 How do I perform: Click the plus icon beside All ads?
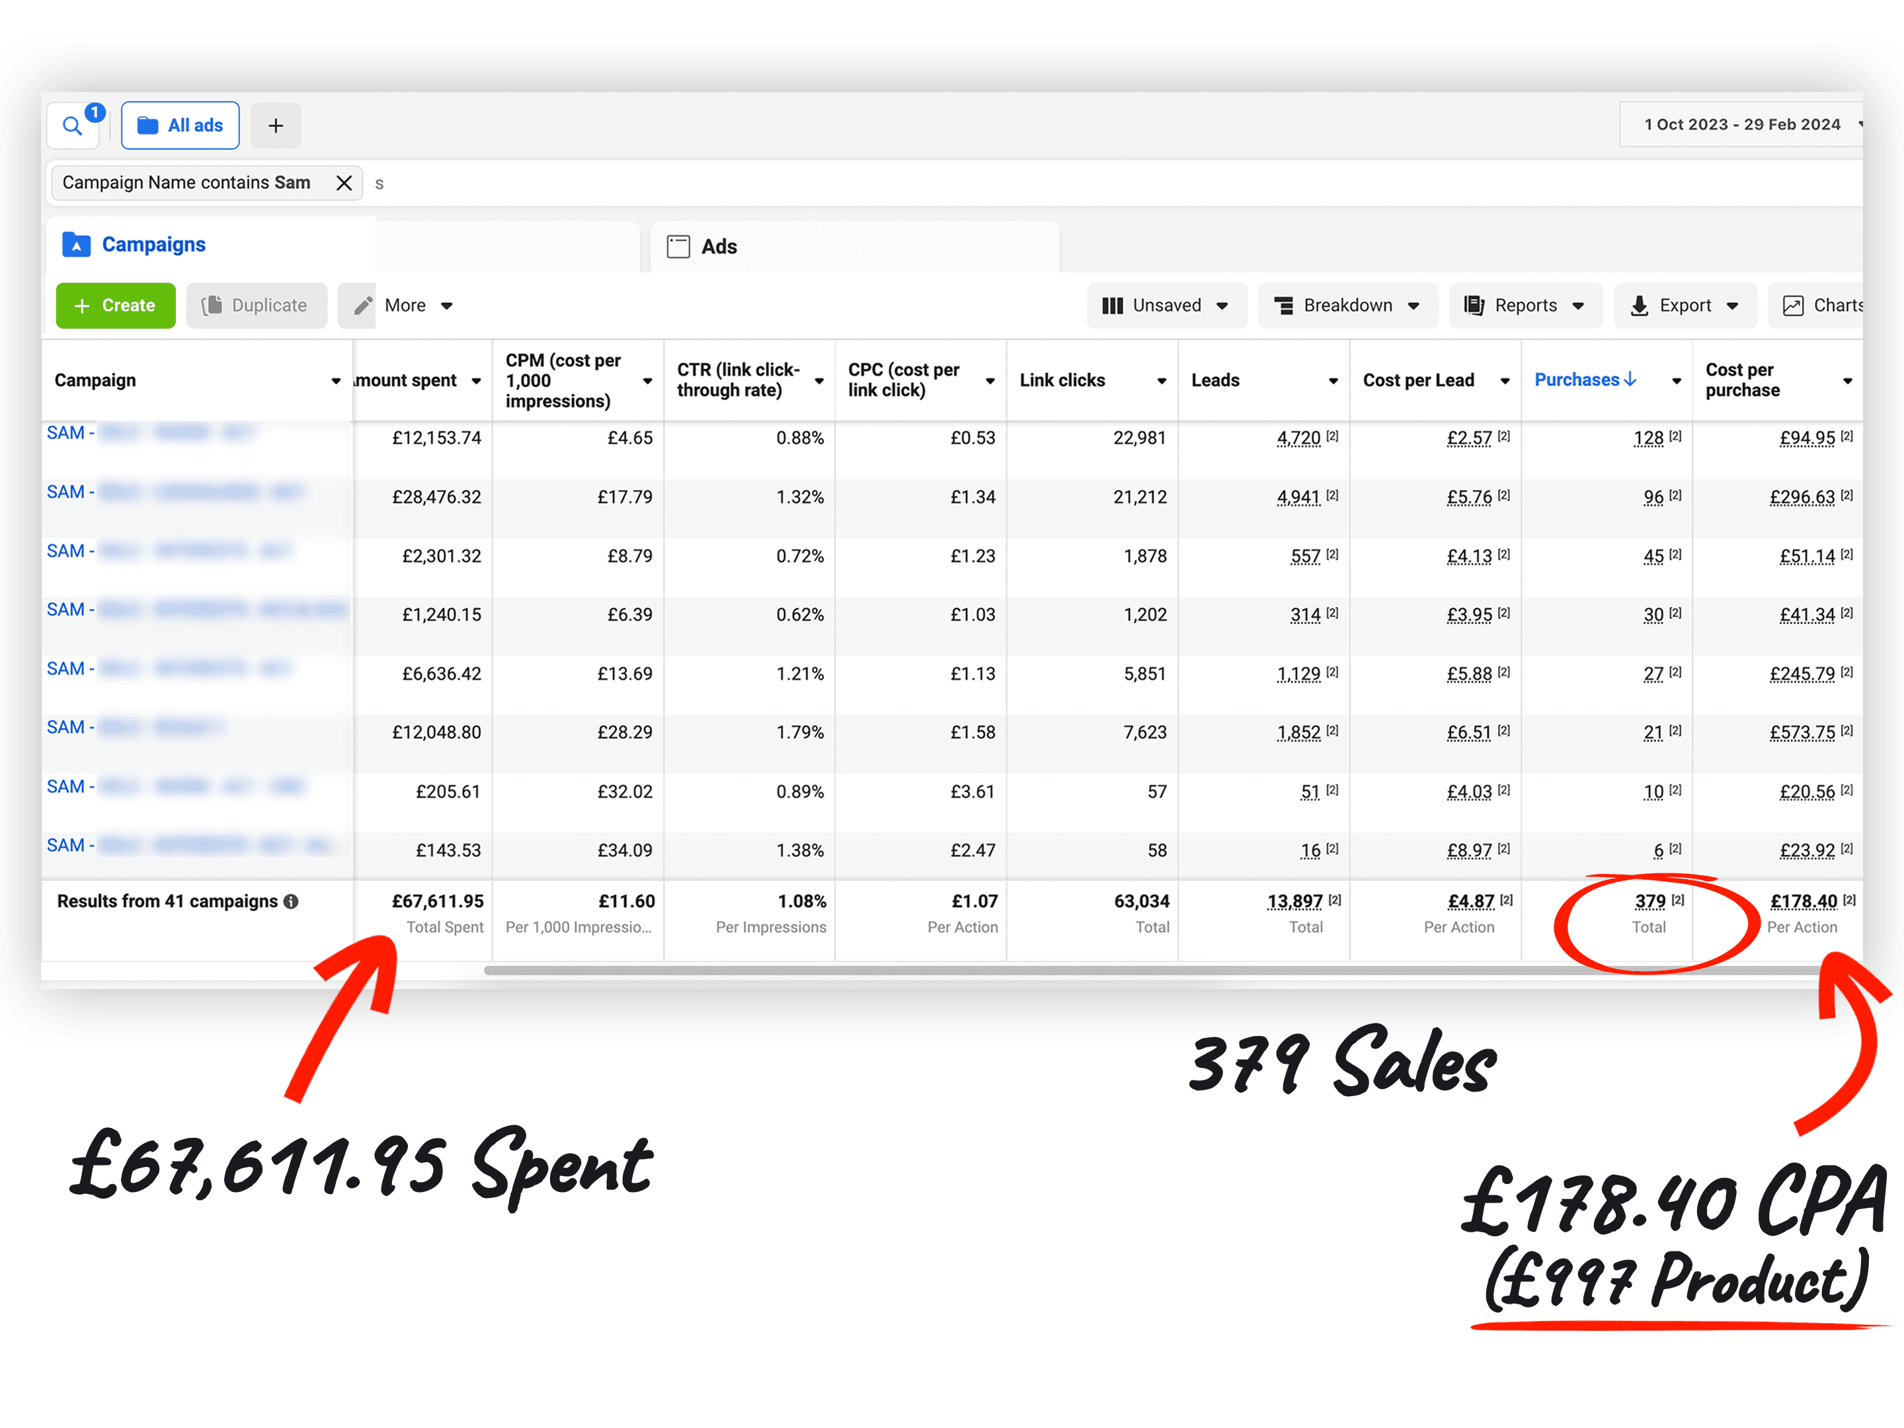pyautogui.click(x=276, y=126)
